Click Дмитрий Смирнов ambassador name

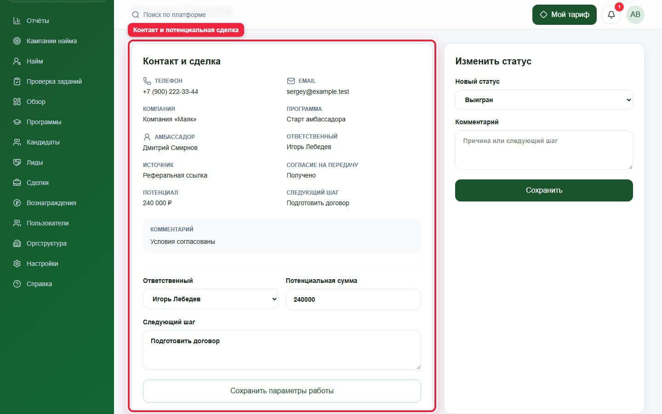point(170,148)
